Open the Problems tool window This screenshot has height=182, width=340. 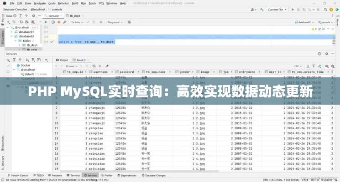55,175
